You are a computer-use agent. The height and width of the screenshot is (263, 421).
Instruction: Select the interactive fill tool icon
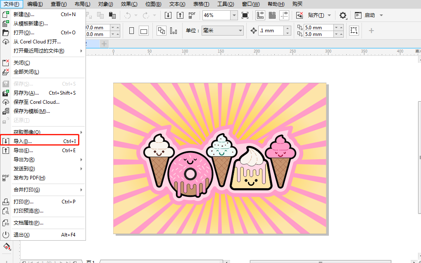click(x=7, y=247)
